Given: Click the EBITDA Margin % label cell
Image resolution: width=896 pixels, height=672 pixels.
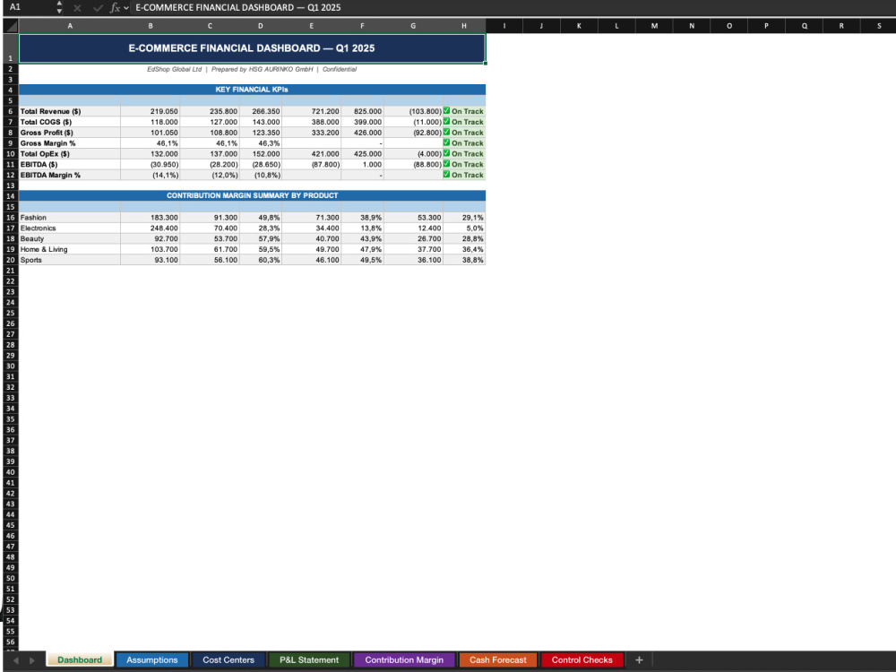Looking at the screenshot, I should (70, 175).
